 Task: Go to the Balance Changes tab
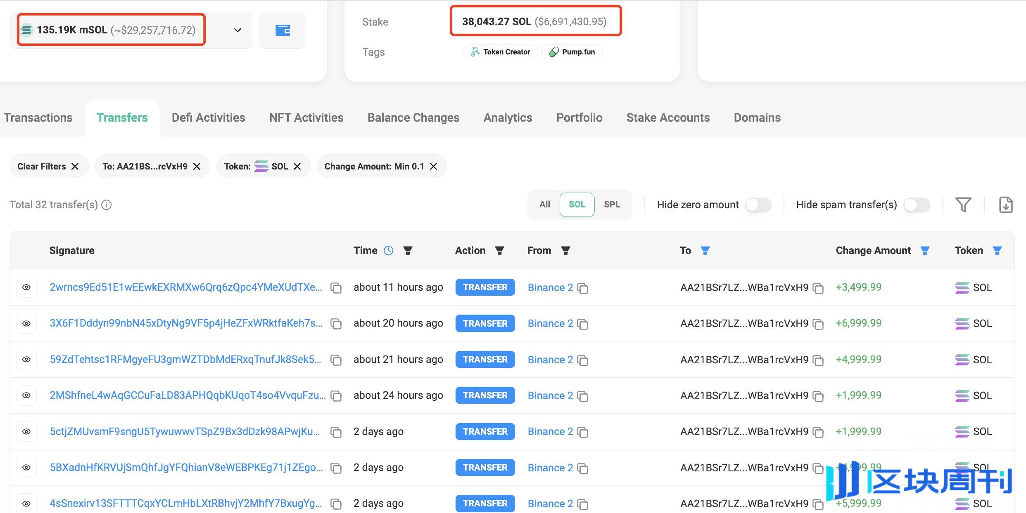click(413, 118)
